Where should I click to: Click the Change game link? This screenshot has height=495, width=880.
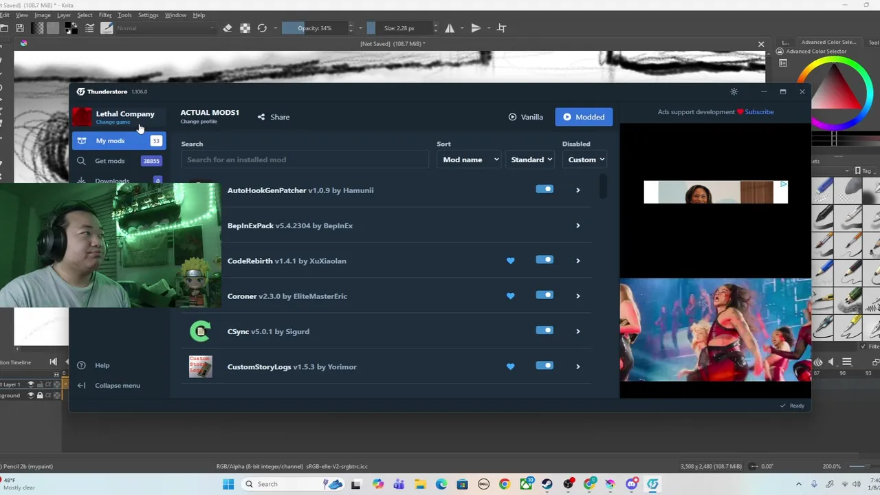point(113,122)
